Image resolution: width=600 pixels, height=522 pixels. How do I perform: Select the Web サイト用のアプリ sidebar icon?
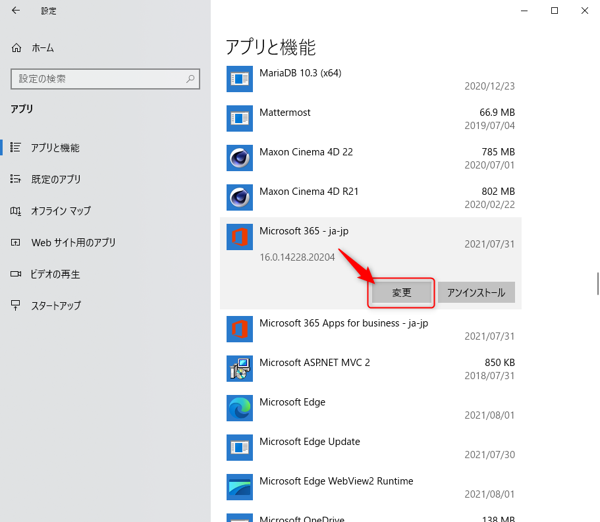(15, 242)
